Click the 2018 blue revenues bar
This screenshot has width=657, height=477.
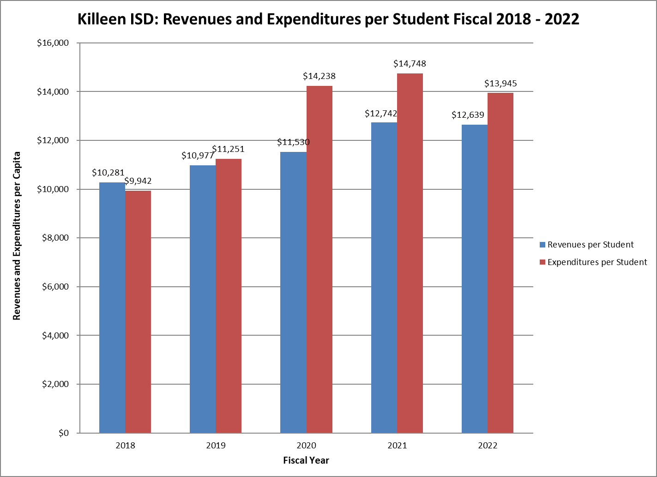112,308
